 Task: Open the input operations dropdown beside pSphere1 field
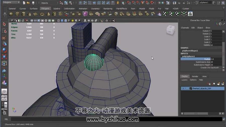click(197, 3)
